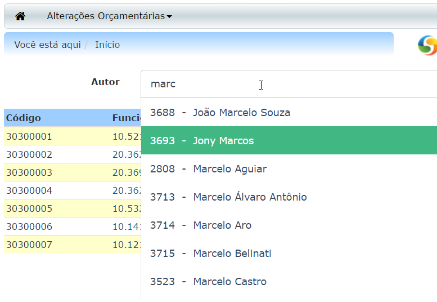Click the colorful logo icon
Viewport: 437px width, 302px height.
[428, 45]
